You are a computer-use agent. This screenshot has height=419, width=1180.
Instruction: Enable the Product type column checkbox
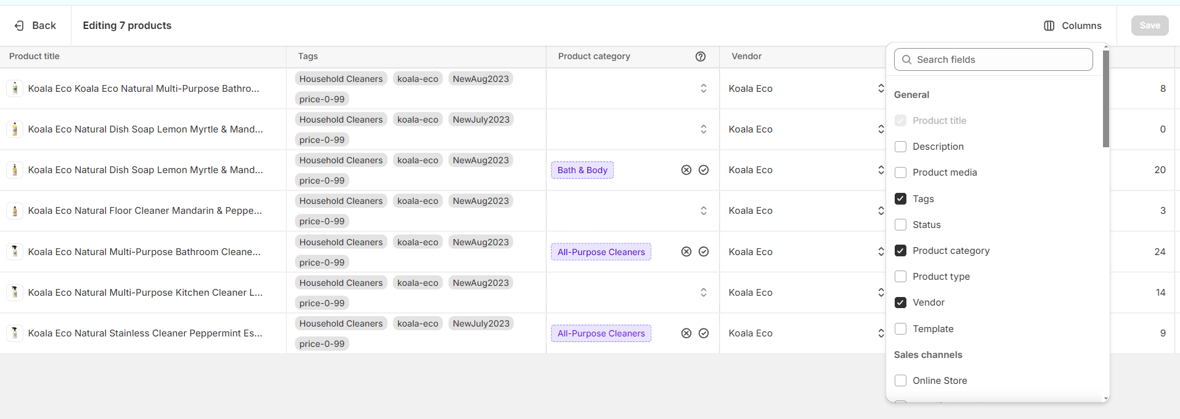click(900, 276)
